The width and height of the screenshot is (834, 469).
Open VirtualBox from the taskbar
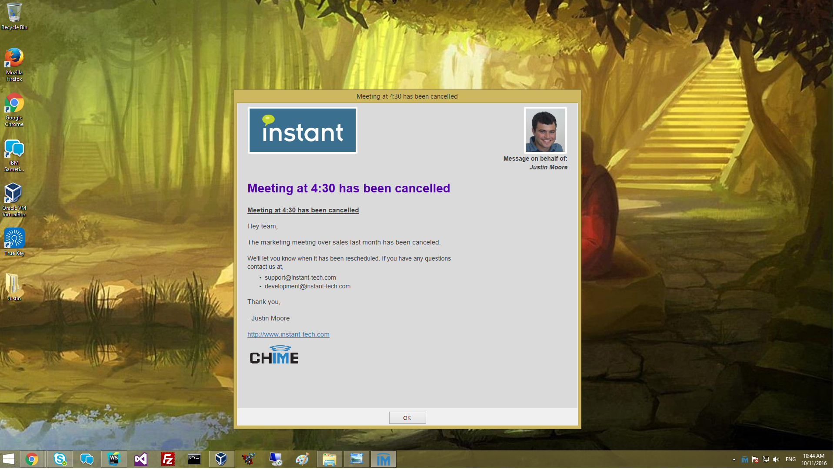[221, 459]
